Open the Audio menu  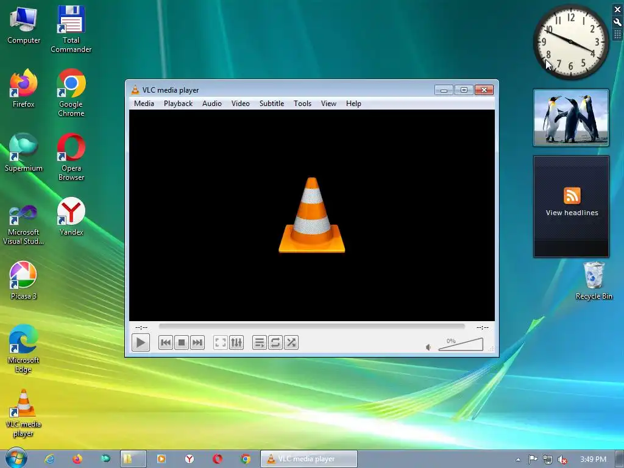(x=212, y=104)
